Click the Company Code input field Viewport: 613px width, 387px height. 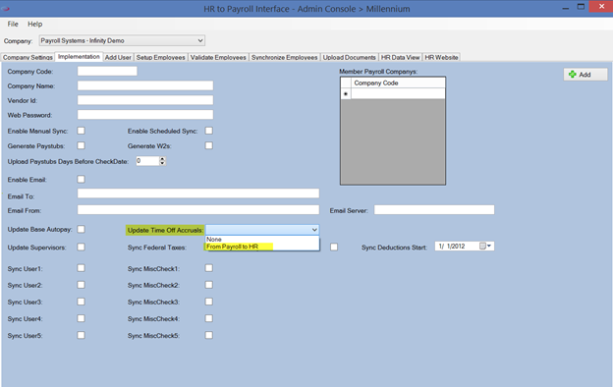tap(107, 71)
